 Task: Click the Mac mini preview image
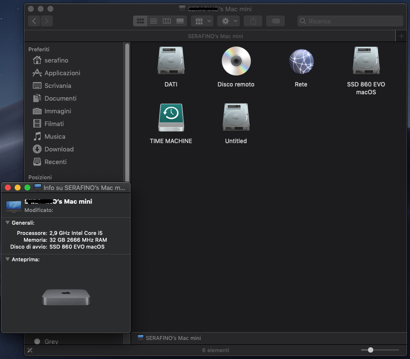click(66, 297)
